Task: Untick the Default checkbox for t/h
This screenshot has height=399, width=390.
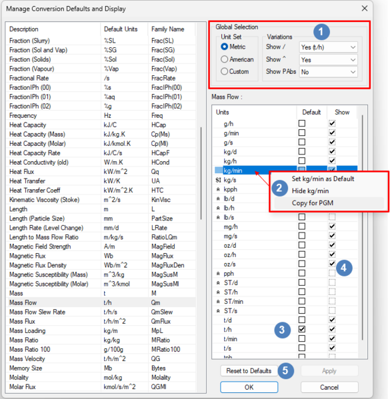Action: pos(302,329)
